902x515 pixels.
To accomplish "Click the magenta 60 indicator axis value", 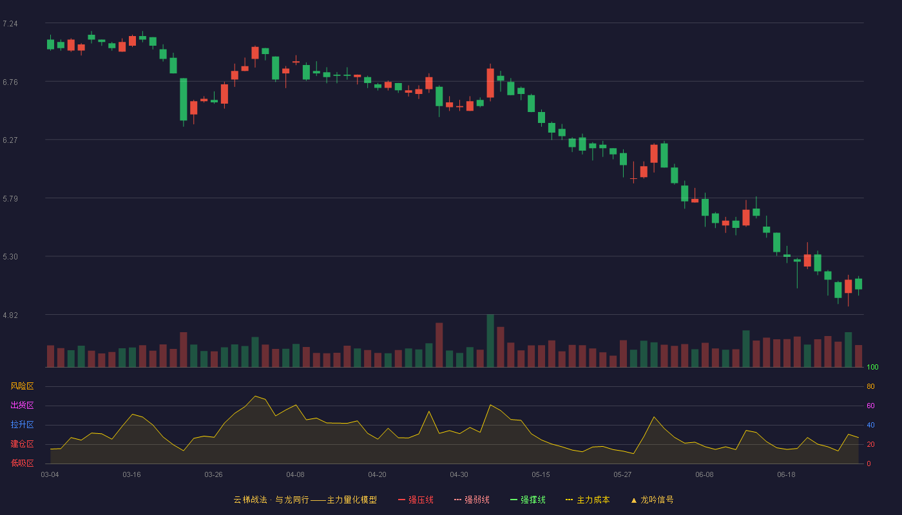I will click(870, 406).
